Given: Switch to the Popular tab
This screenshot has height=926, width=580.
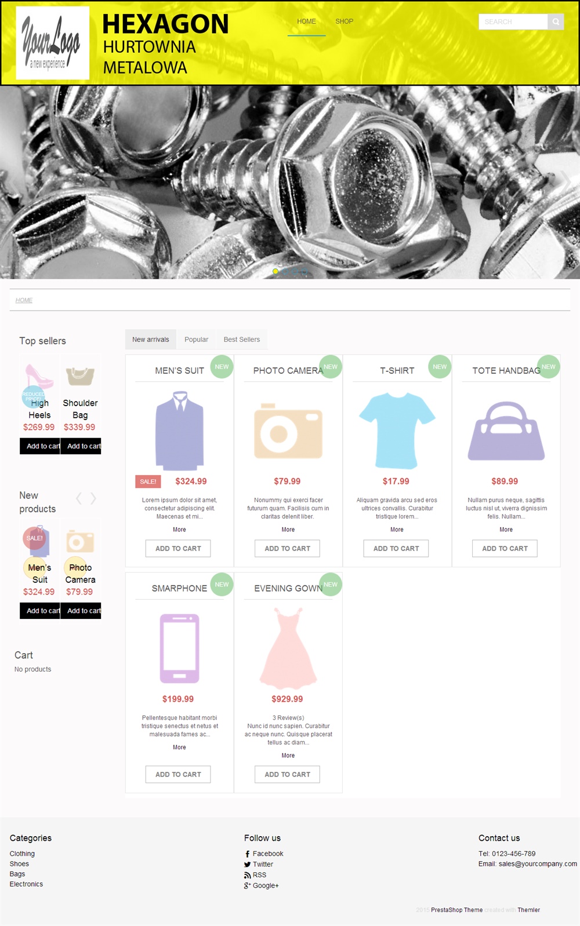Looking at the screenshot, I should point(196,340).
